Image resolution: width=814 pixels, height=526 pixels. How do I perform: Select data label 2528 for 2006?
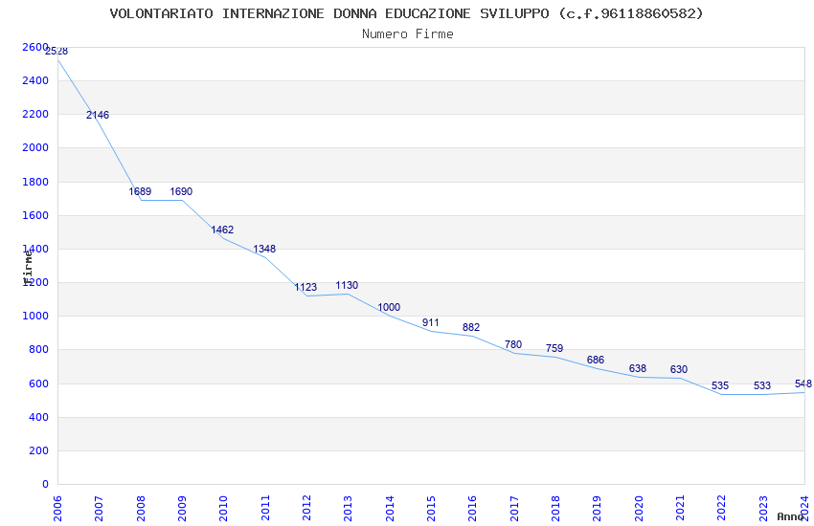[57, 51]
